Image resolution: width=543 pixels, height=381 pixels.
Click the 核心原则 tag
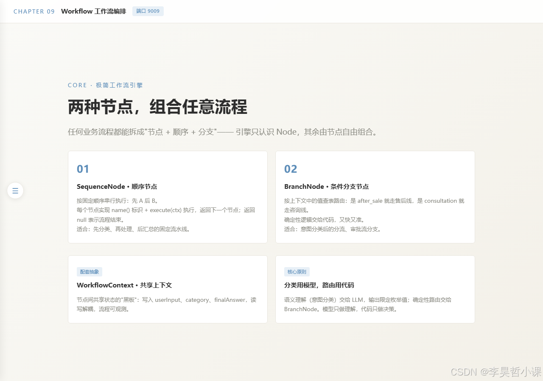pos(297,272)
